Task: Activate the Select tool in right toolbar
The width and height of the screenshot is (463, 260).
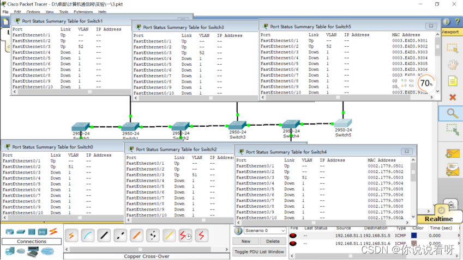Action: [452, 48]
